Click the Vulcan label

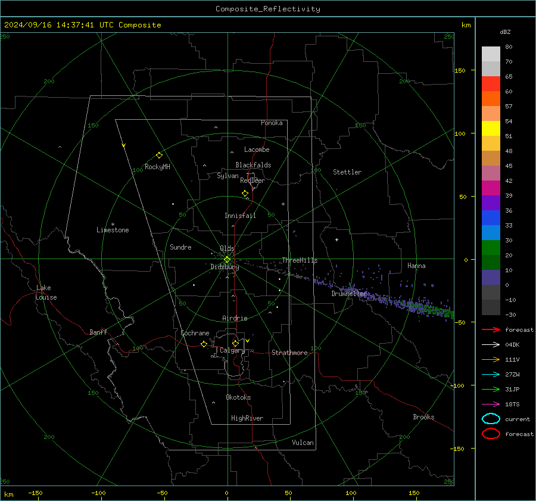tap(303, 443)
